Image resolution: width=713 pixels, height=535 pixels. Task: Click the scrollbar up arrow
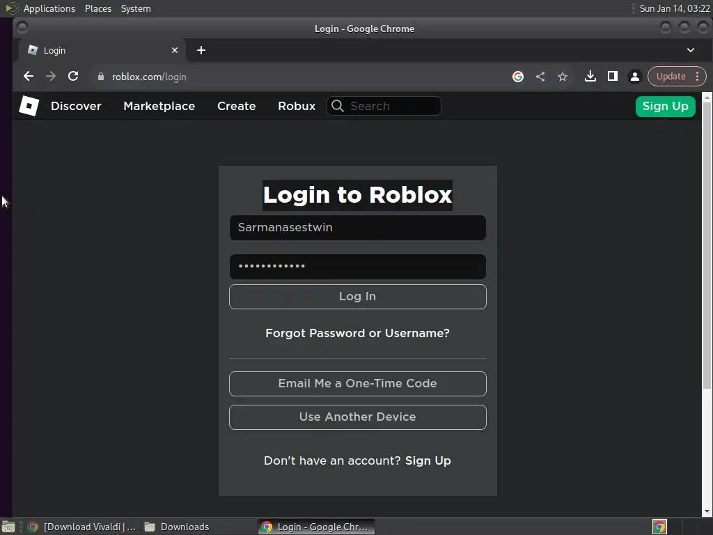(x=707, y=97)
